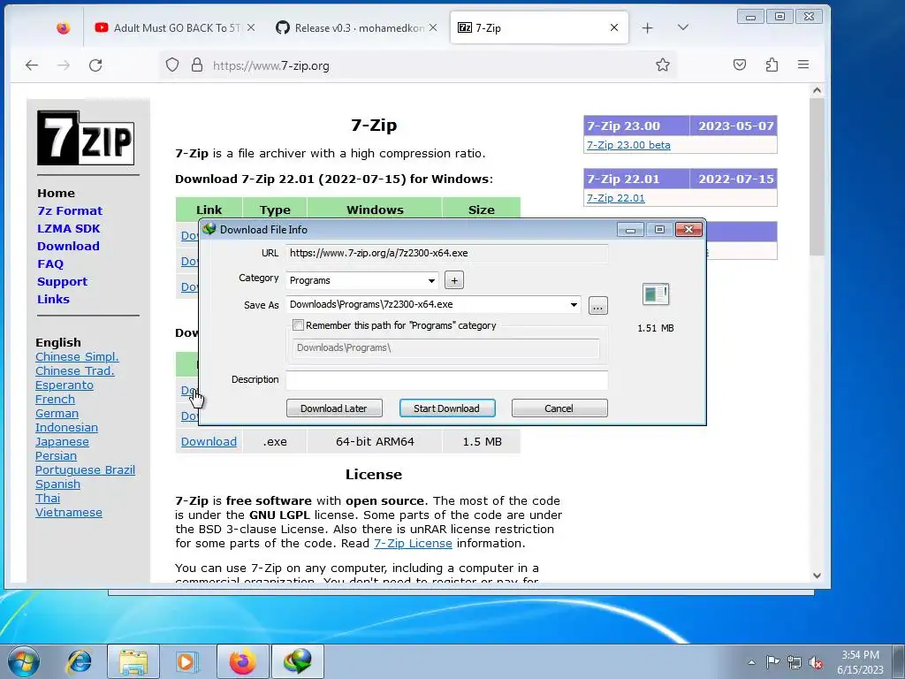
Task: Click the Start Download button
Action: [447, 408]
